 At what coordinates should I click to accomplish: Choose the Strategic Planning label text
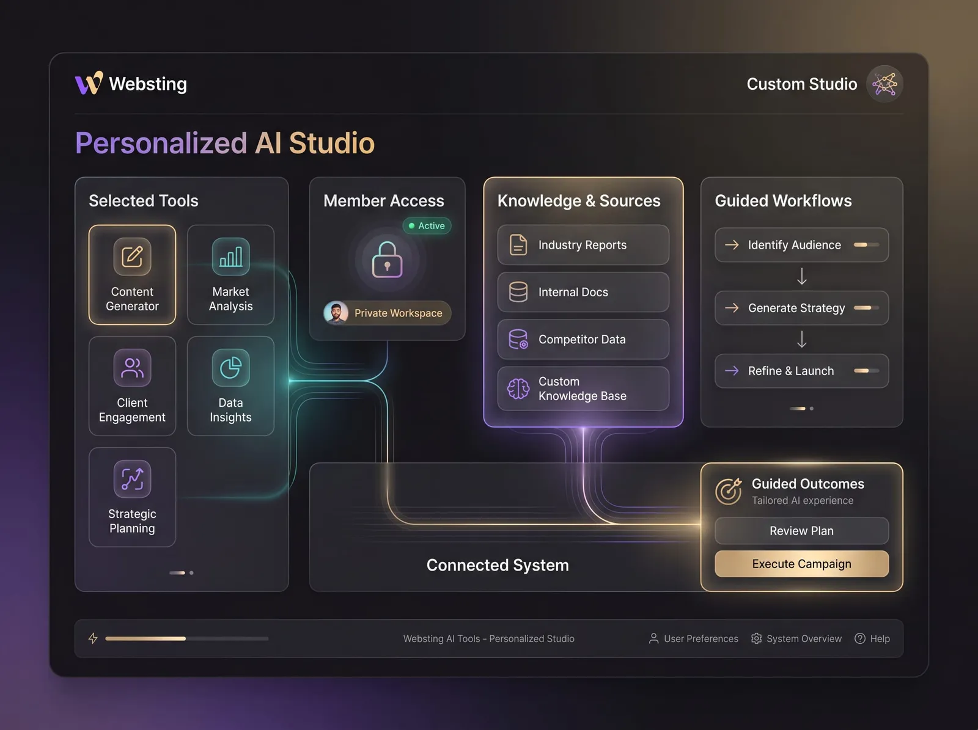click(x=132, y=521)
